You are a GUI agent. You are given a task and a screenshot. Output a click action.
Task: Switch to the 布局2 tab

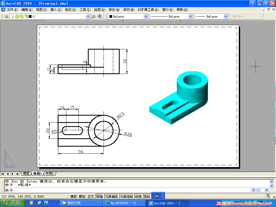pos(50,174)
